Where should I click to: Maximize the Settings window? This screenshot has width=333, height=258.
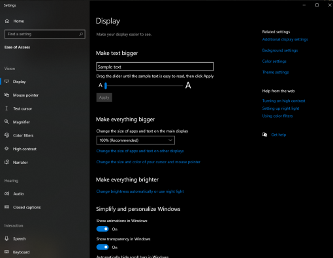click(x=317, y=5)
